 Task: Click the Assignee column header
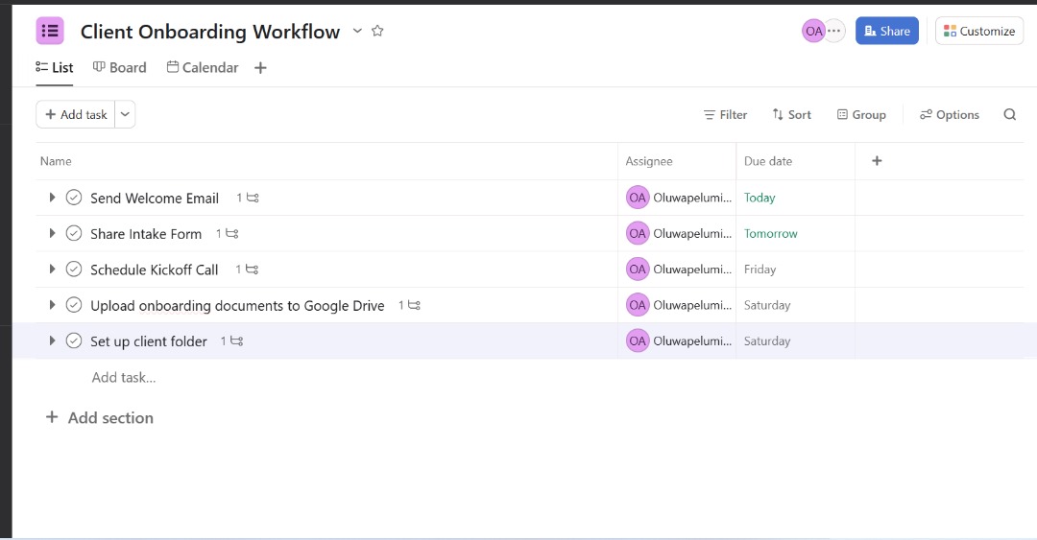(x=649, y=161)
